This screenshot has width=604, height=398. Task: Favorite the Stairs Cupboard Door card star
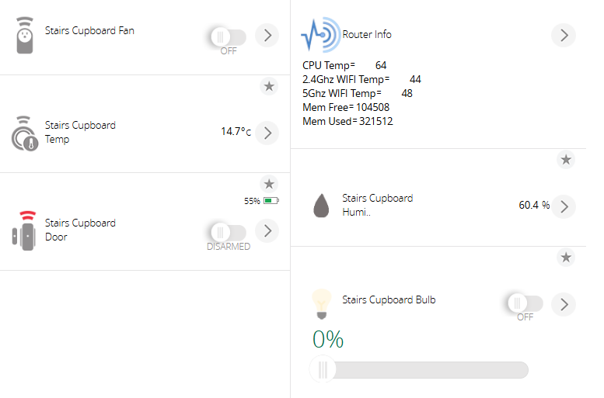coord(269,184)
